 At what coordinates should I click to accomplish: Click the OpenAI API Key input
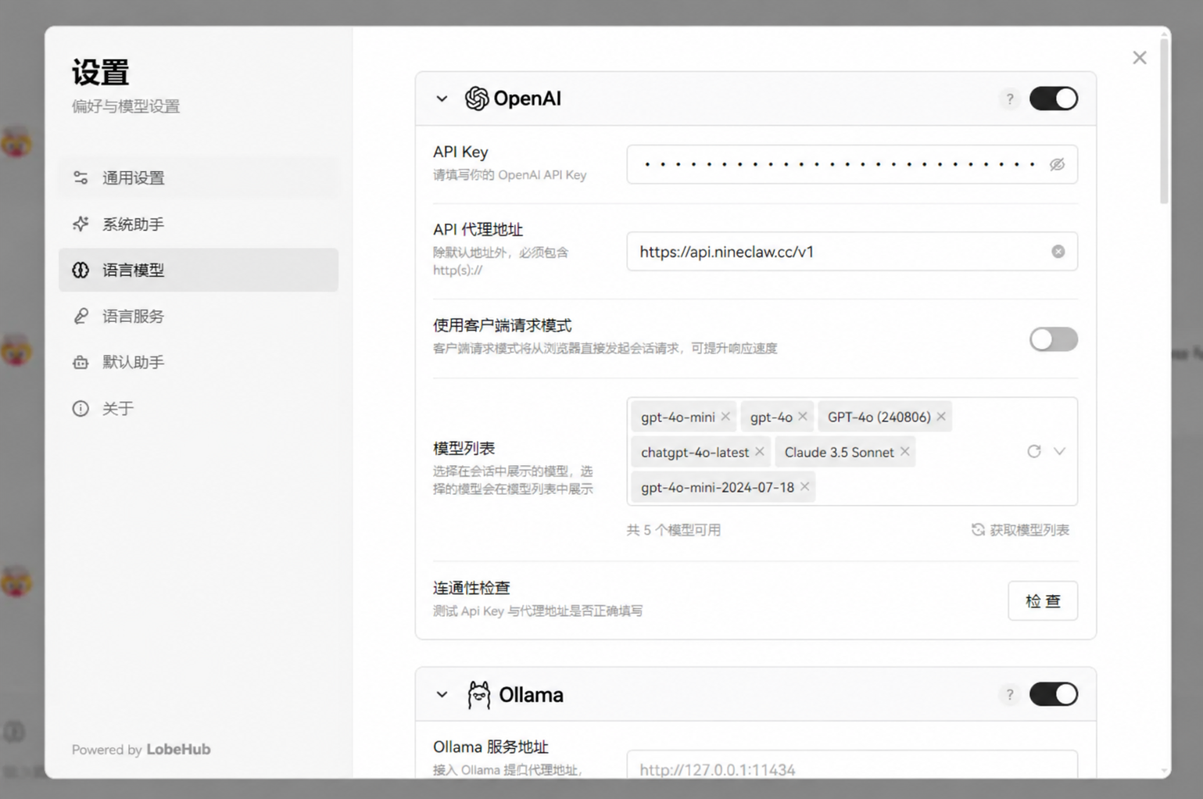(852, 164)
